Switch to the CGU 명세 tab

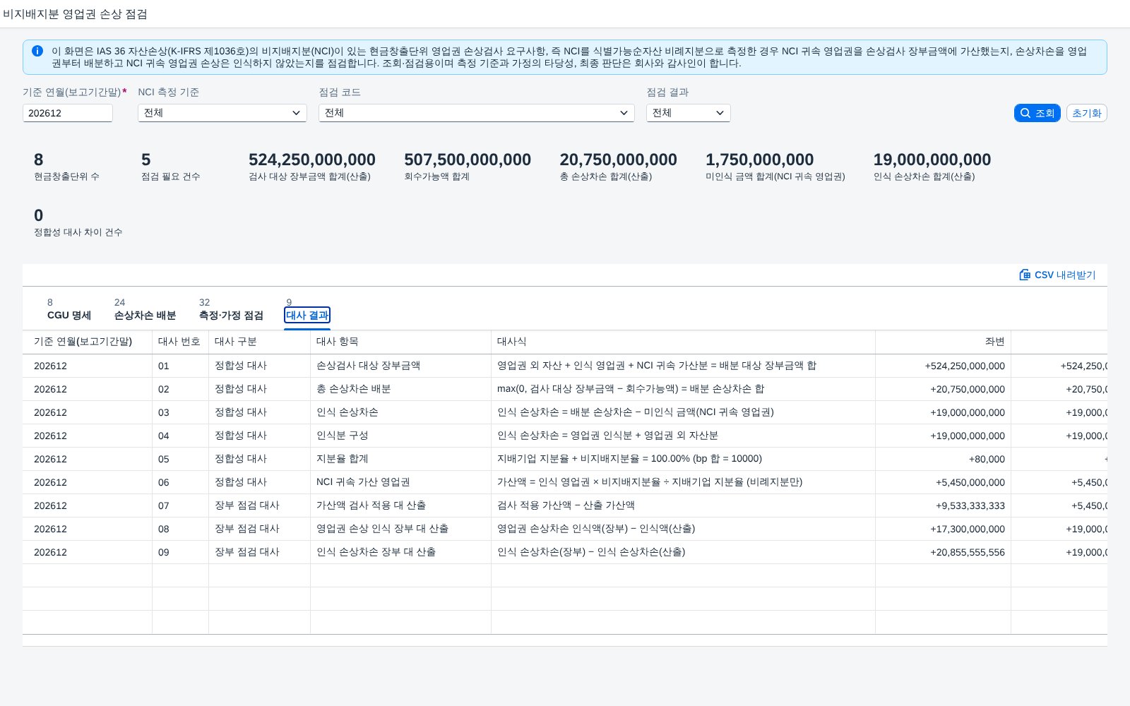click(69, 315)
